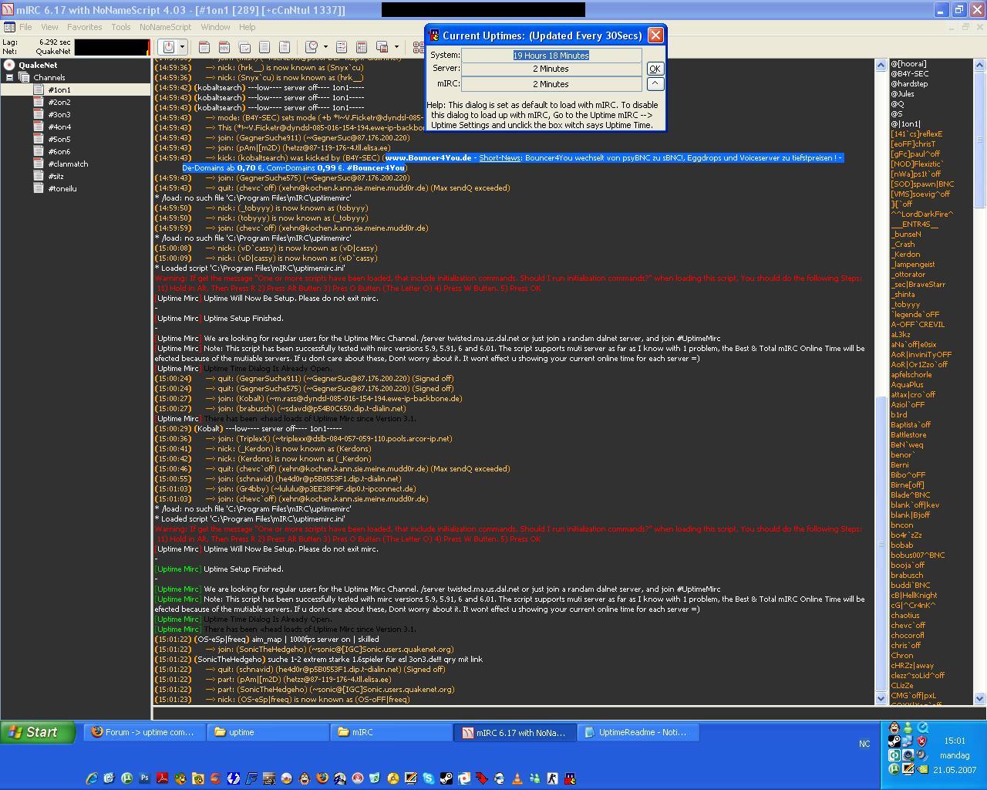The image size is (987, 790).
Task: Switch to the #sitz channel
Action: [x=56, y=176]
